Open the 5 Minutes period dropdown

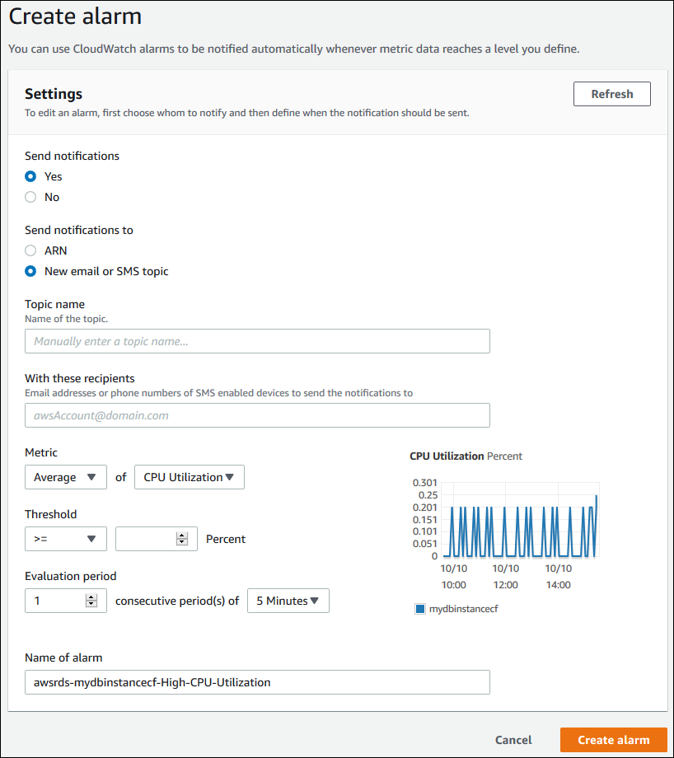[x=288, y=601]
